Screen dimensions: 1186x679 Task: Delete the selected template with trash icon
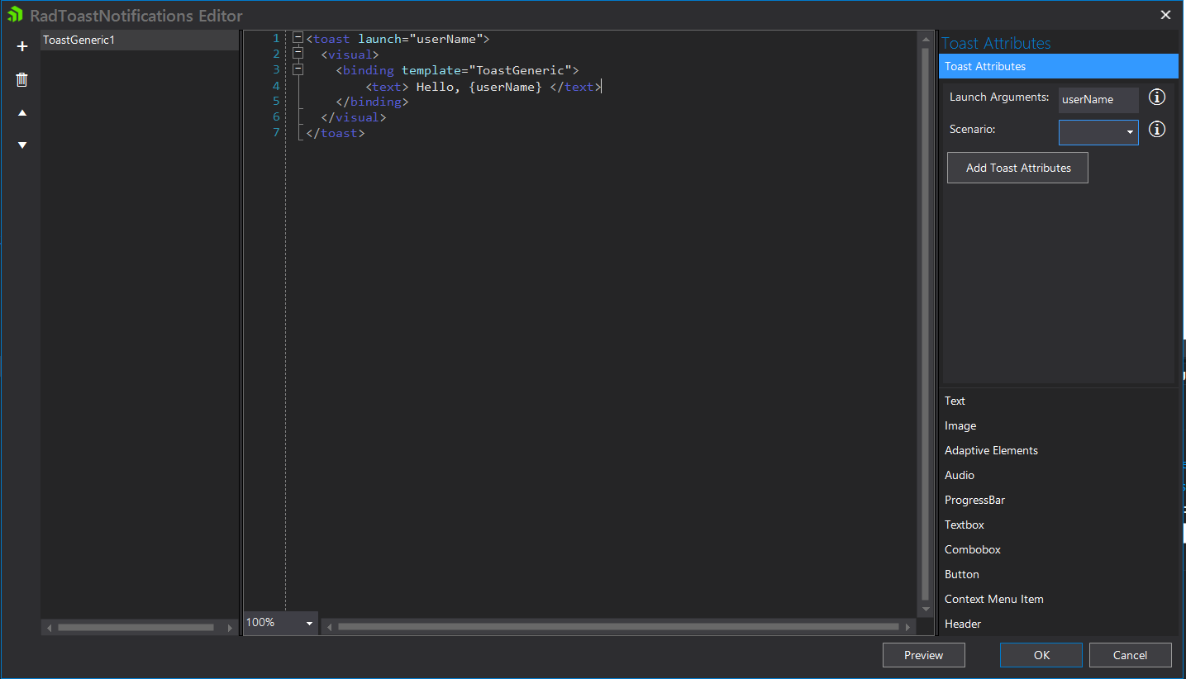coord(22,79)
